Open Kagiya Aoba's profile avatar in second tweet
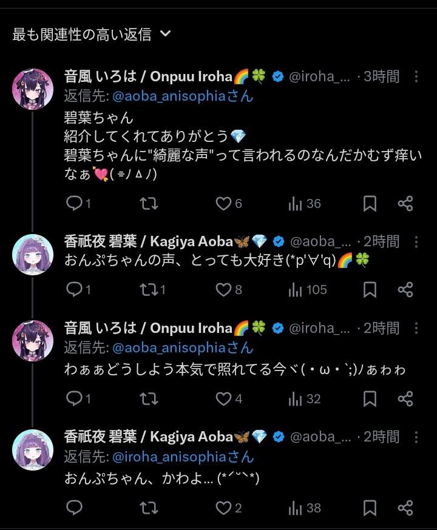The height and width of the screenshot is (530, 437). [x=33, y=253]
